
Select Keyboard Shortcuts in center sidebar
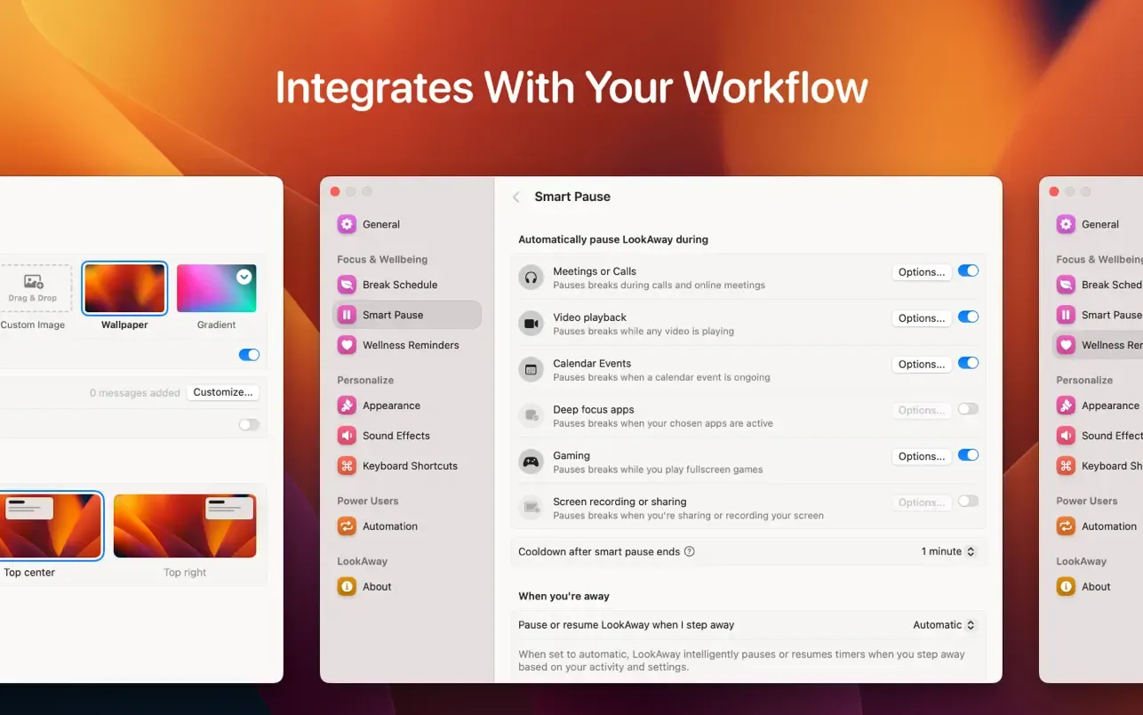(x=409, y=466)
